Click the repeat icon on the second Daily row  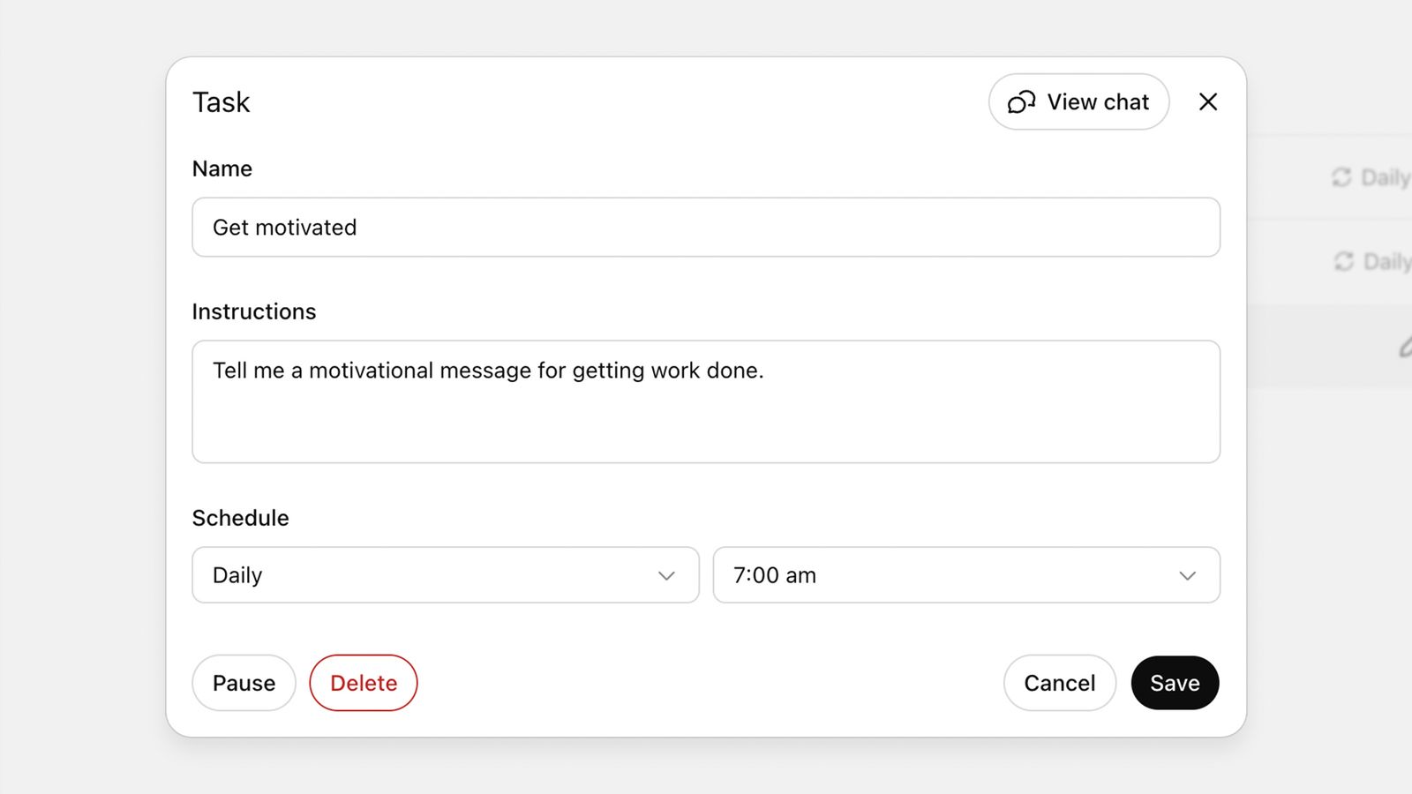pyautogui.click(x=1343, y=261)
